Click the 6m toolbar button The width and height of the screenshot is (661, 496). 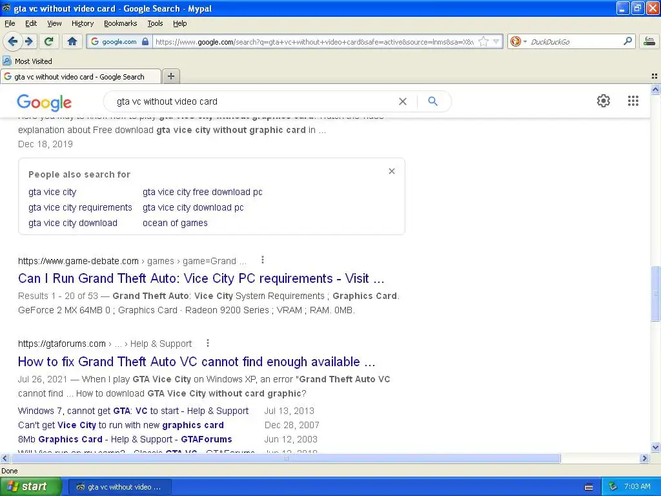pyautogui.click(x=649, y=41)
